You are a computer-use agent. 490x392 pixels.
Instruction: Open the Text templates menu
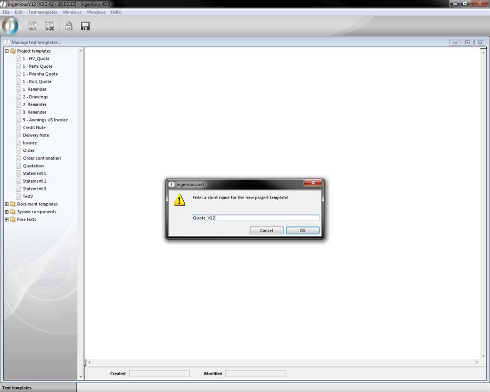(x=43, y=12)
